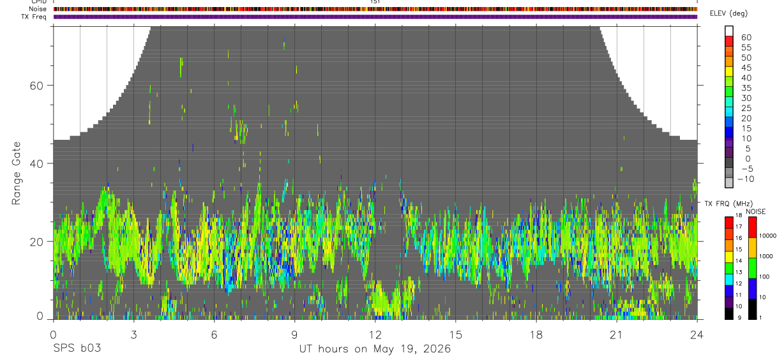Click the CPID value '151'

(375, 2)
